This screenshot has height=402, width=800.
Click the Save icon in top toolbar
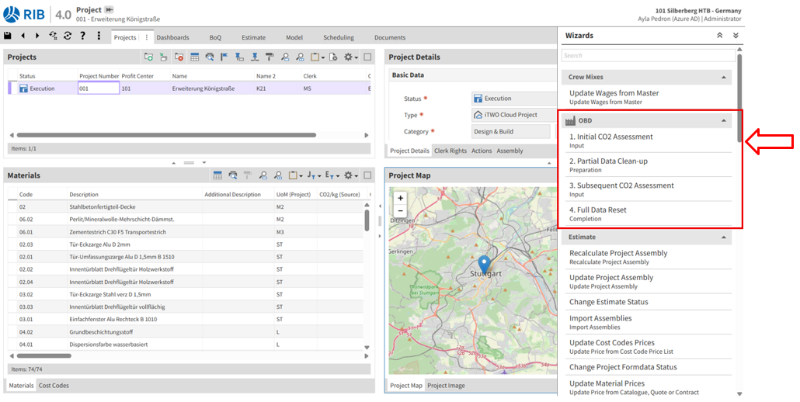tap(8, 36)
